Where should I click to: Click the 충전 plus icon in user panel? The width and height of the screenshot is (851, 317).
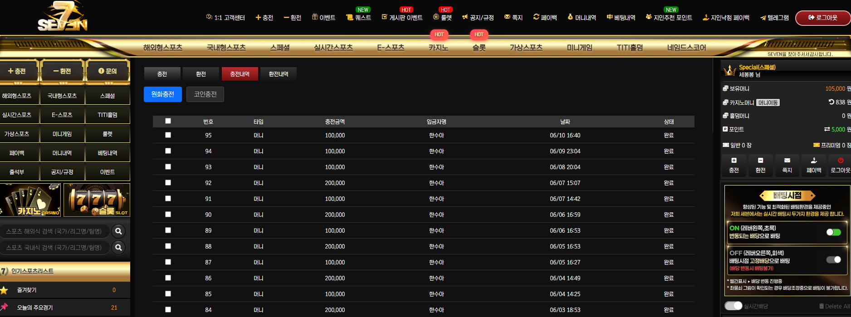(734, 161)
